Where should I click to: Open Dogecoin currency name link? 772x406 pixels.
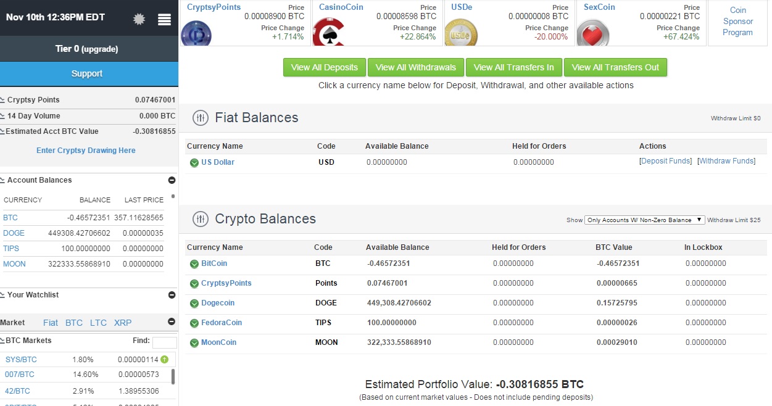pos(218,303)
